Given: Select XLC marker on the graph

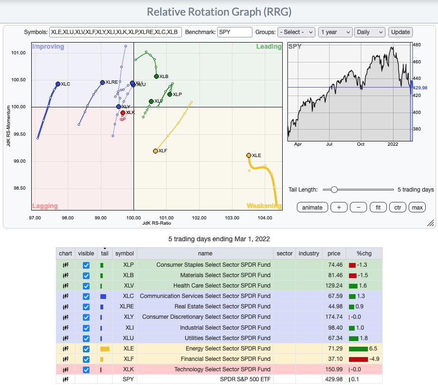Looking at the screenshot, I should (58, 84).
